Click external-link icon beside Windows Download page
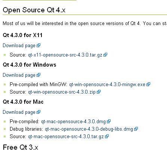This screenshot has width=167, height=152. click(x=38, y=75)
